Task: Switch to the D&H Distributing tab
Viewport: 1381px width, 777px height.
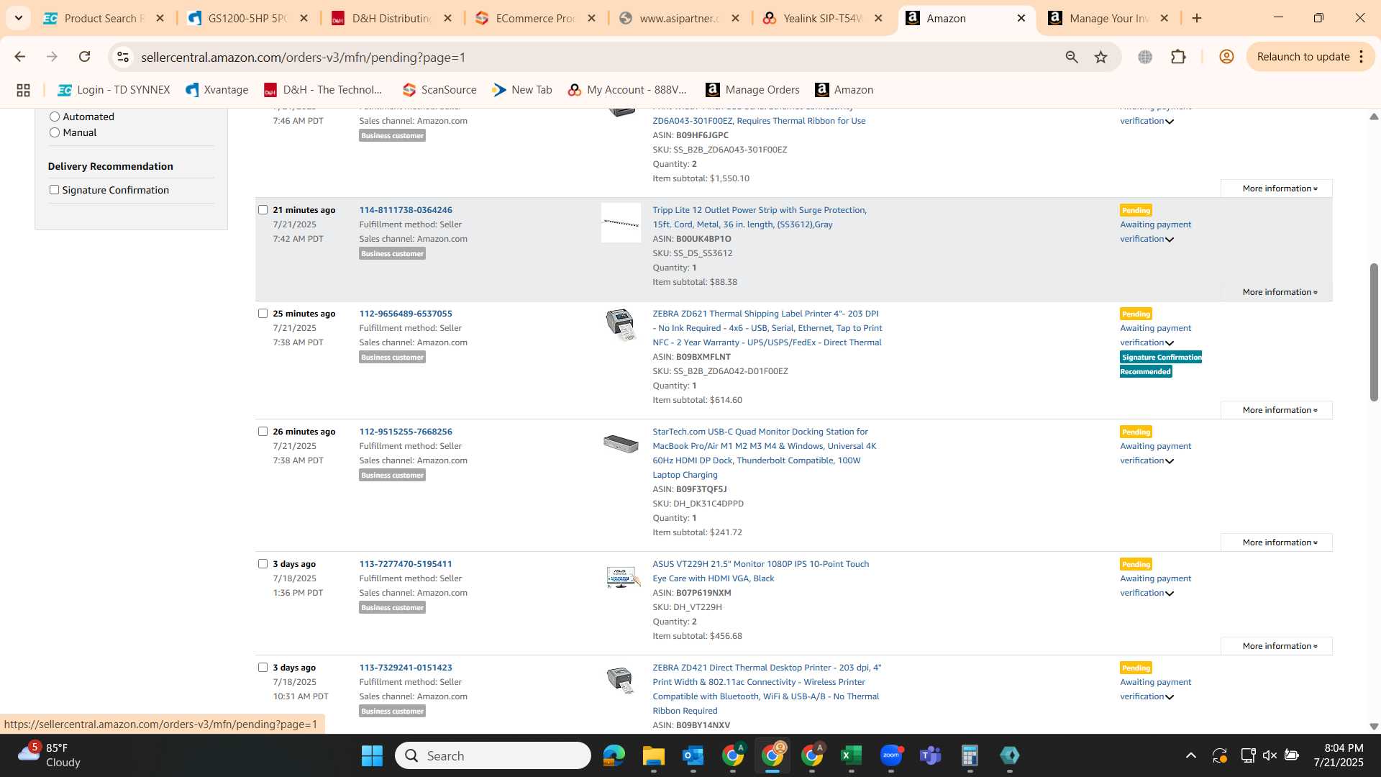Action: (391, 18)
